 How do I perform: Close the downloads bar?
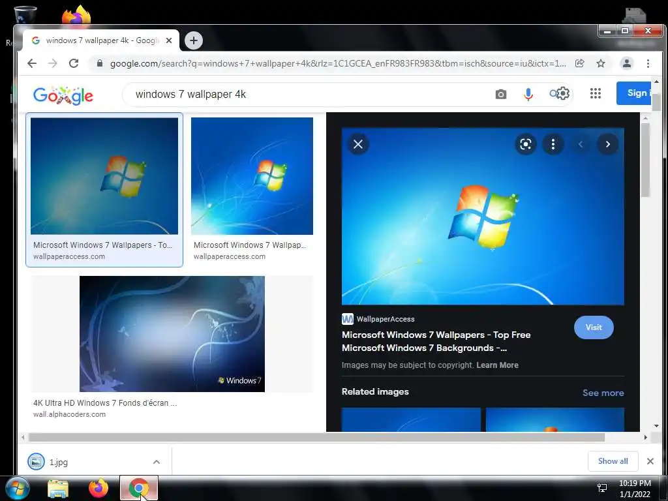(650, 461)
